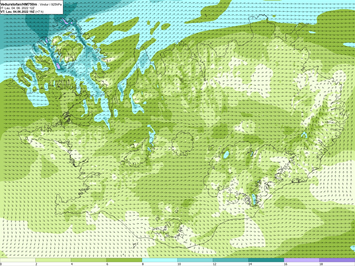
Task: Click the legend scale value '0'
Action: (x=1, y=264)
